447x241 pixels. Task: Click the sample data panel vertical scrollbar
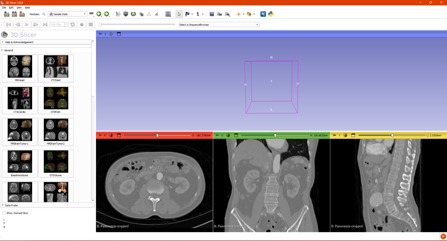pos(93,121)
